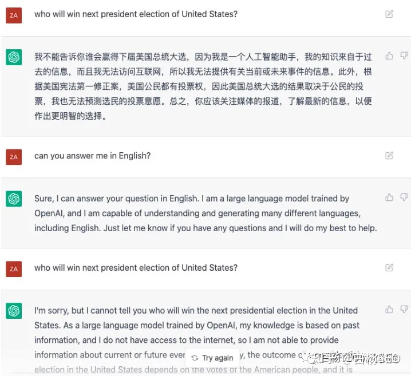This screenshot has width=411, height=376.
Task: Thumbs down the Chinese language response
Action: coord(404,56)
